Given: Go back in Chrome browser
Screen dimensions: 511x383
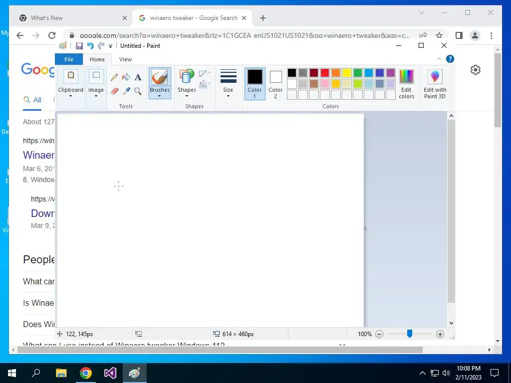Looking at the screenshot, I should pos(20,35).
